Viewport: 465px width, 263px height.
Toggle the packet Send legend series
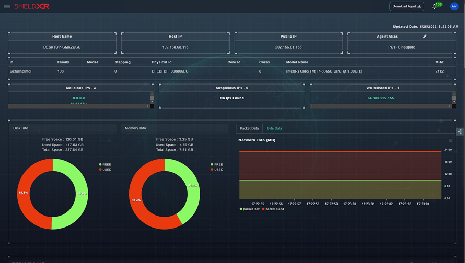(273, 209)
